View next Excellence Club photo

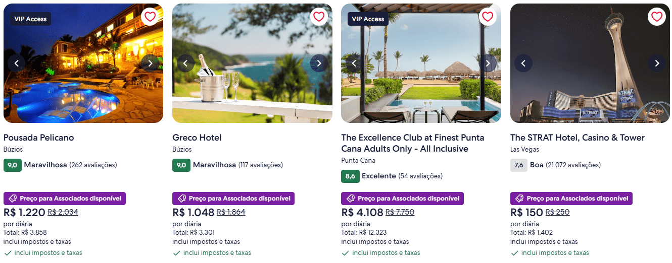tap(488, 63)
